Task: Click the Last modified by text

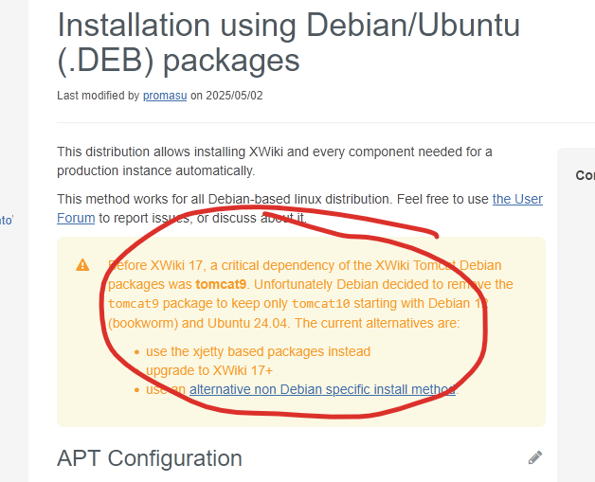Action: pos(98,96)
